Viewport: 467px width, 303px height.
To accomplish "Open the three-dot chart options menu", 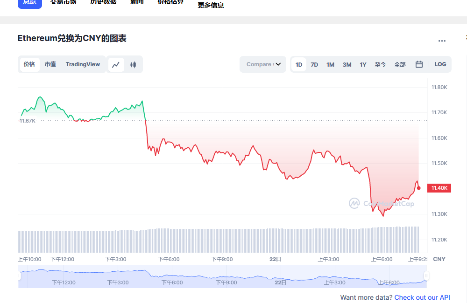I will coord(442,41).
